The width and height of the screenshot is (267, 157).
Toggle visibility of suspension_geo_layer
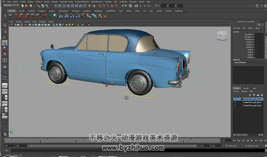235,99
